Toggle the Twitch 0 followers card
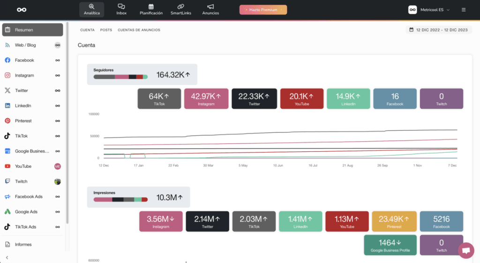Viewport: 480px width, 263px height. click(x=442, y=98)
